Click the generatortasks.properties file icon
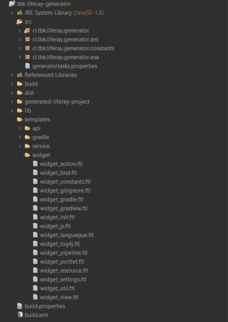Viewport: 228px width, 322px height. (27, 66)
